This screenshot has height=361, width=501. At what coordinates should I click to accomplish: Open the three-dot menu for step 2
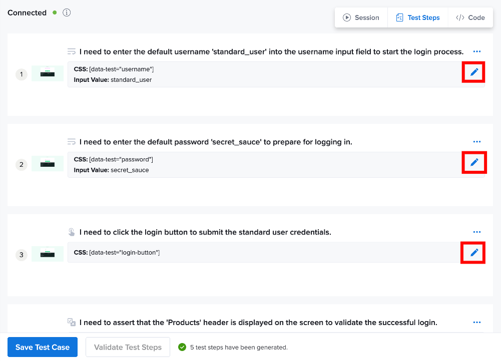476,141
